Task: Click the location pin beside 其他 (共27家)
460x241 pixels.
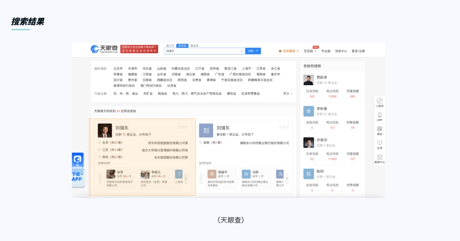Action: (99, 157)
